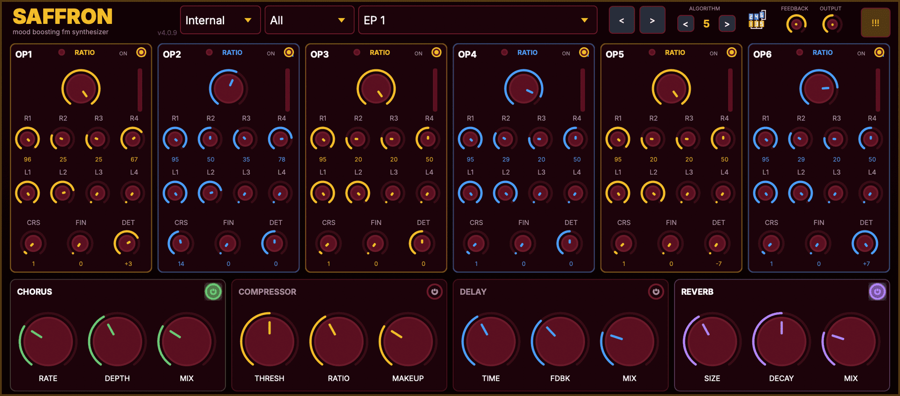The image size is (900, 396).
Task: Click the OP1 RATIO mode label
Action: click(x=84, y=52)
